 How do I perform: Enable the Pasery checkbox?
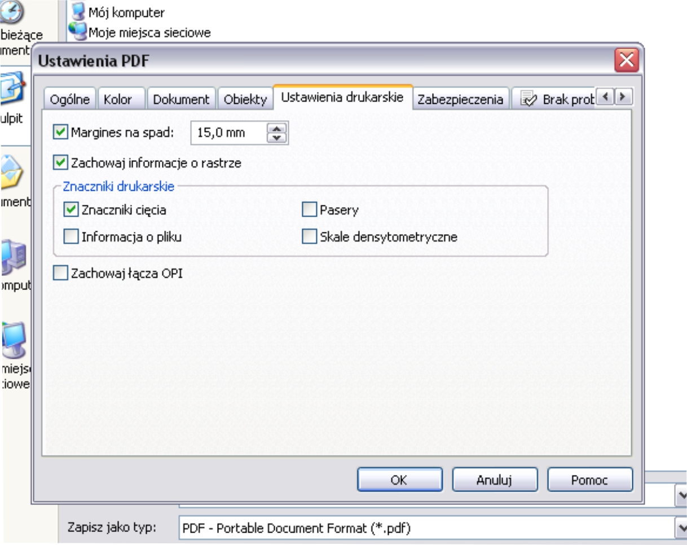[309, 210]
